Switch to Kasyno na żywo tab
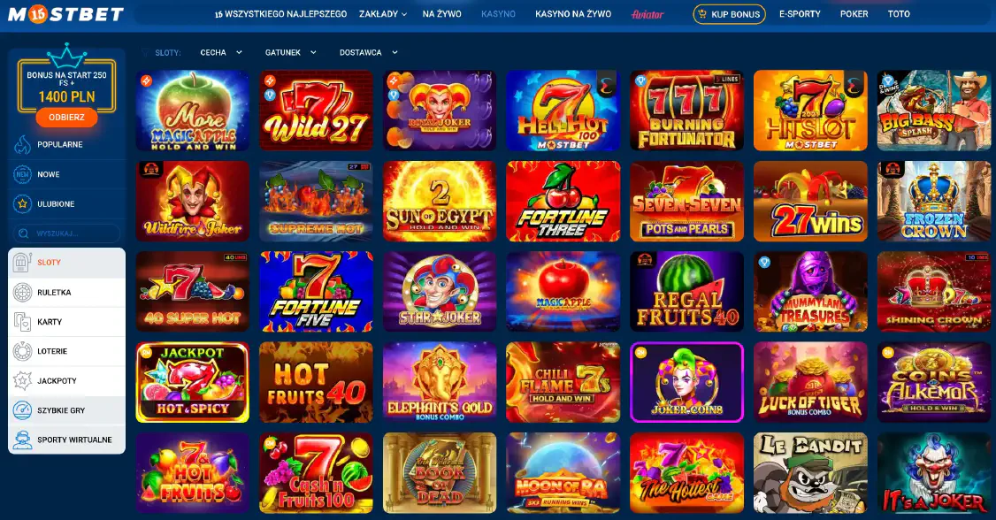Viewport: 996px width, 520px height. tap(573, 14)
